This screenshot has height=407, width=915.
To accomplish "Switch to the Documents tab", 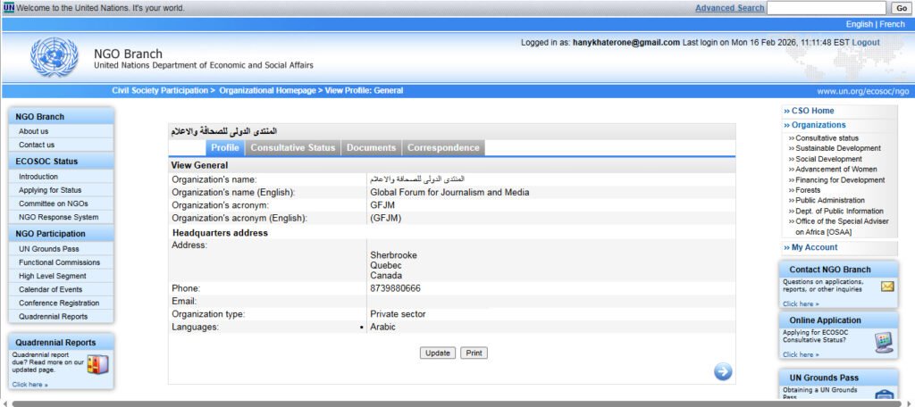I will tap(371, 148).
